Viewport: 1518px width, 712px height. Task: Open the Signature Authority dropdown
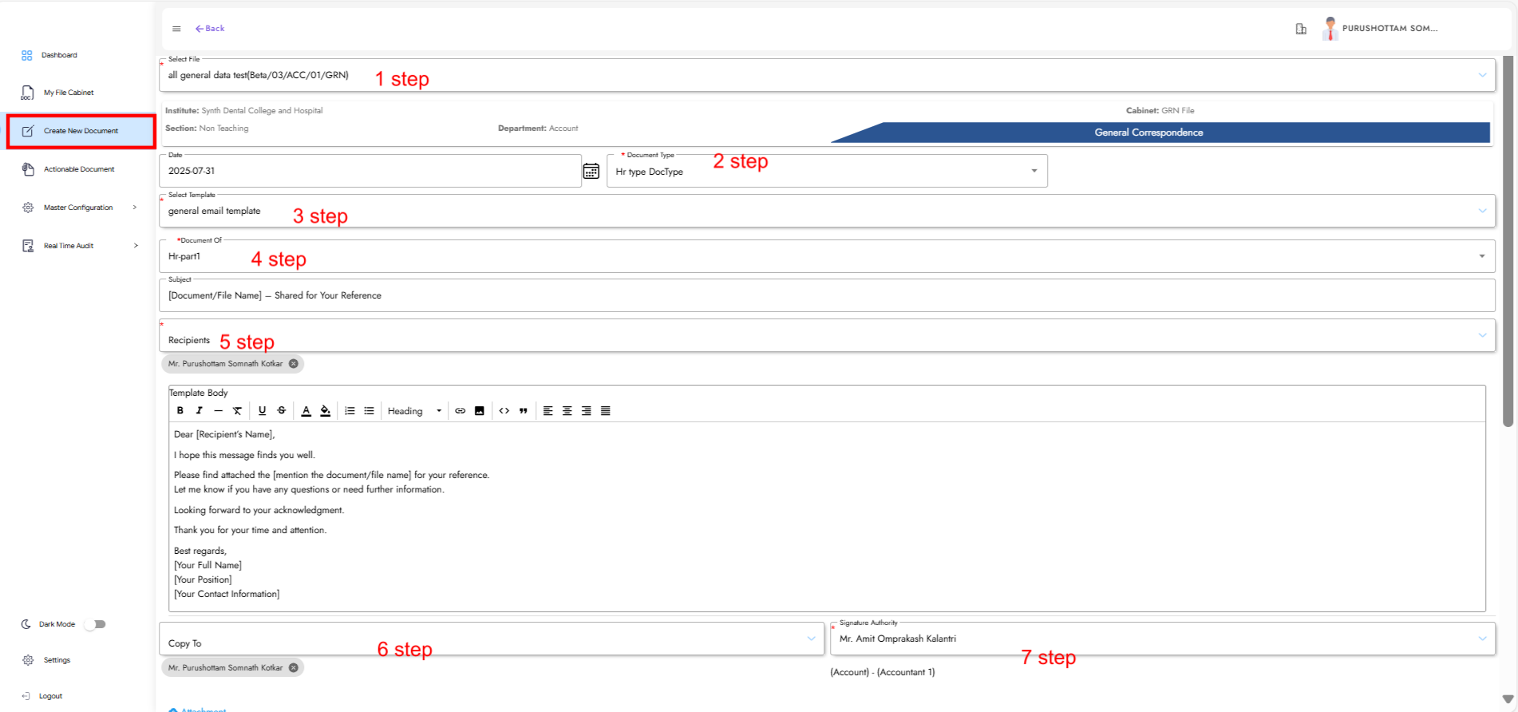click(1481, 639)
